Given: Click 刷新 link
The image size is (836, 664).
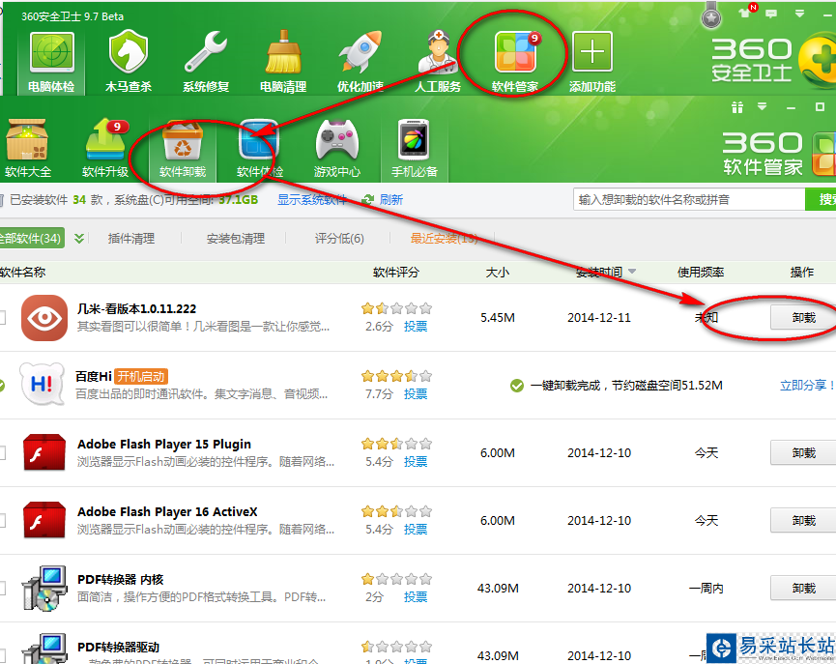Looking at the screenshot, I should coord(391,200).
